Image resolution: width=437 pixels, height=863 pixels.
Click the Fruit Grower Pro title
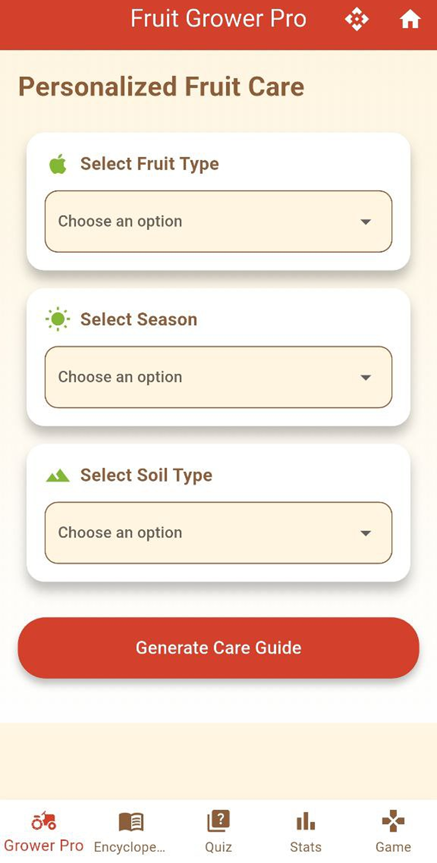(x=218, y=19)
